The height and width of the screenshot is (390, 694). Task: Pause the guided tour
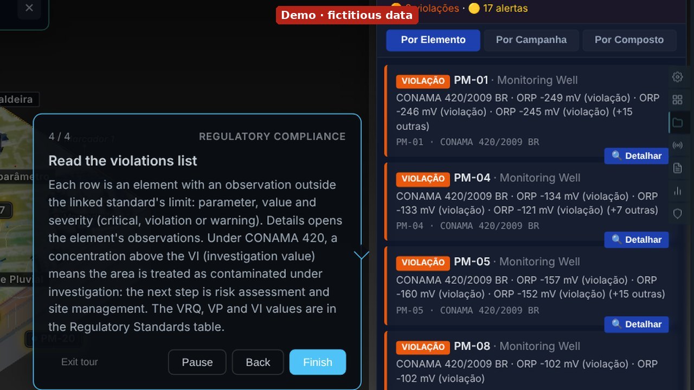tap(197, 362)
